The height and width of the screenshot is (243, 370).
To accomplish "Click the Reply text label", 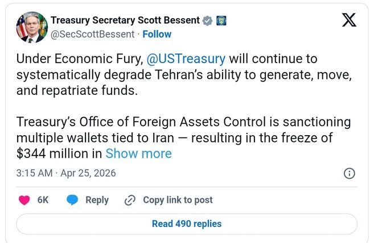I will point(97,200).
